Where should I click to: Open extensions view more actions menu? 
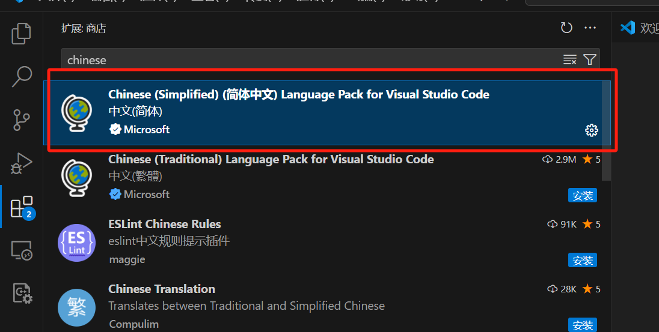pos(590,28)
